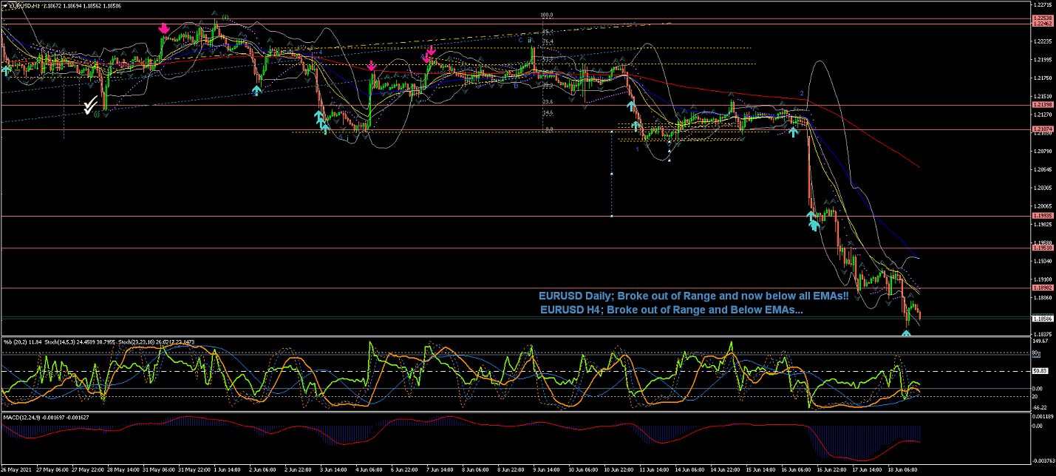Click the cyan up arrow at the left chart edge

coord(6,70)
